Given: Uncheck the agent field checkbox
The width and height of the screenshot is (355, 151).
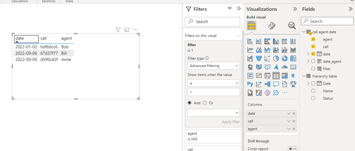Looking at the screenshot, I should click(313, 39).
